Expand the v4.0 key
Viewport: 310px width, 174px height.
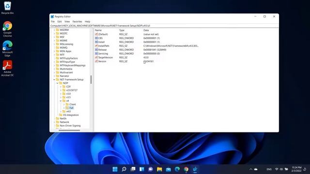(x=61, y=112)
